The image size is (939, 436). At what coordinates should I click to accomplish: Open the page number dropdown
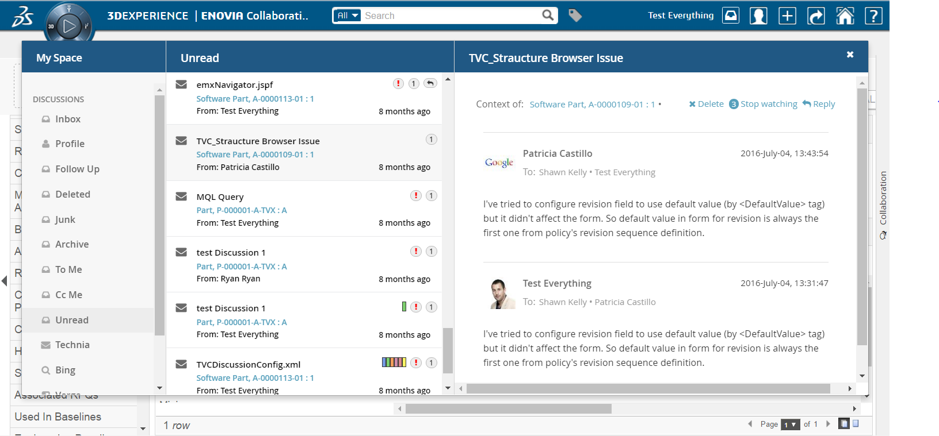pyautogui.click(x=790, y=425)
